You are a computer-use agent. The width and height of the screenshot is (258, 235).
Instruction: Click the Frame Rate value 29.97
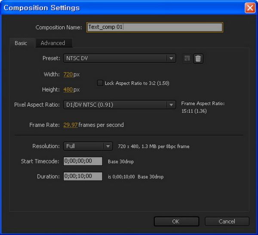coord(71,125)
